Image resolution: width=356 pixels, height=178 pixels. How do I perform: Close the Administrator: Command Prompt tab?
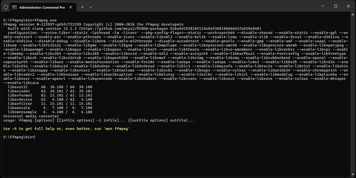coord(70,7)
